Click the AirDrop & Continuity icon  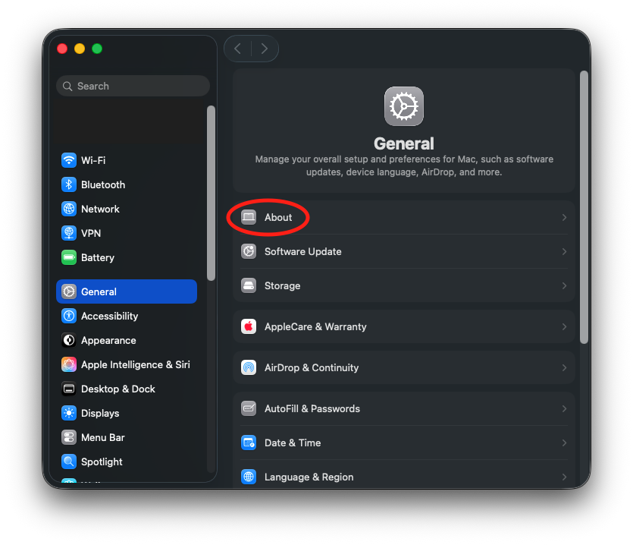(249, 367)
